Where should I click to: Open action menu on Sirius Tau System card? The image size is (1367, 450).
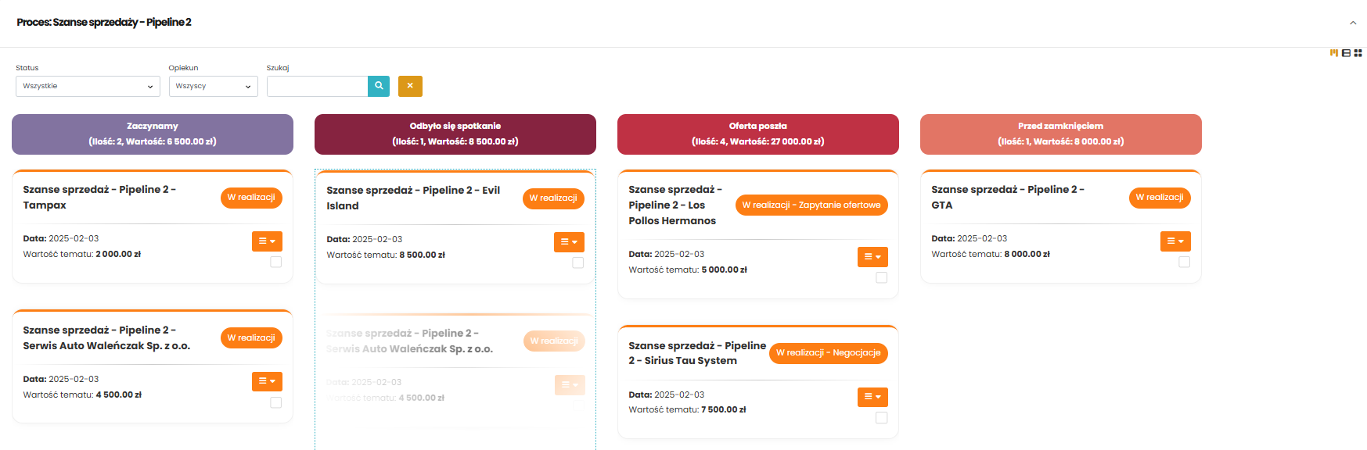click(x=872, y=397)
